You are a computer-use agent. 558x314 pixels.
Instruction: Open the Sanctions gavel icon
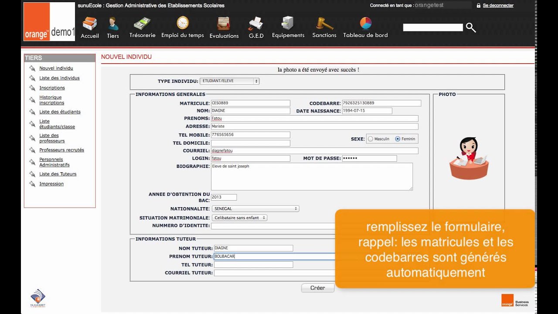point(324,23)
